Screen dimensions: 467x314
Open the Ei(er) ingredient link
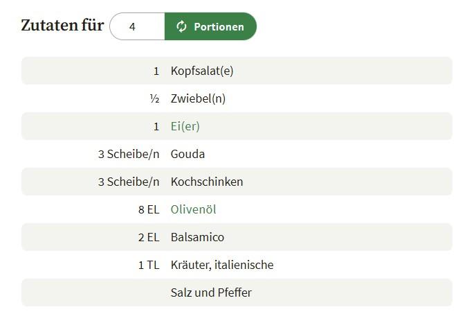click(185, 126)
